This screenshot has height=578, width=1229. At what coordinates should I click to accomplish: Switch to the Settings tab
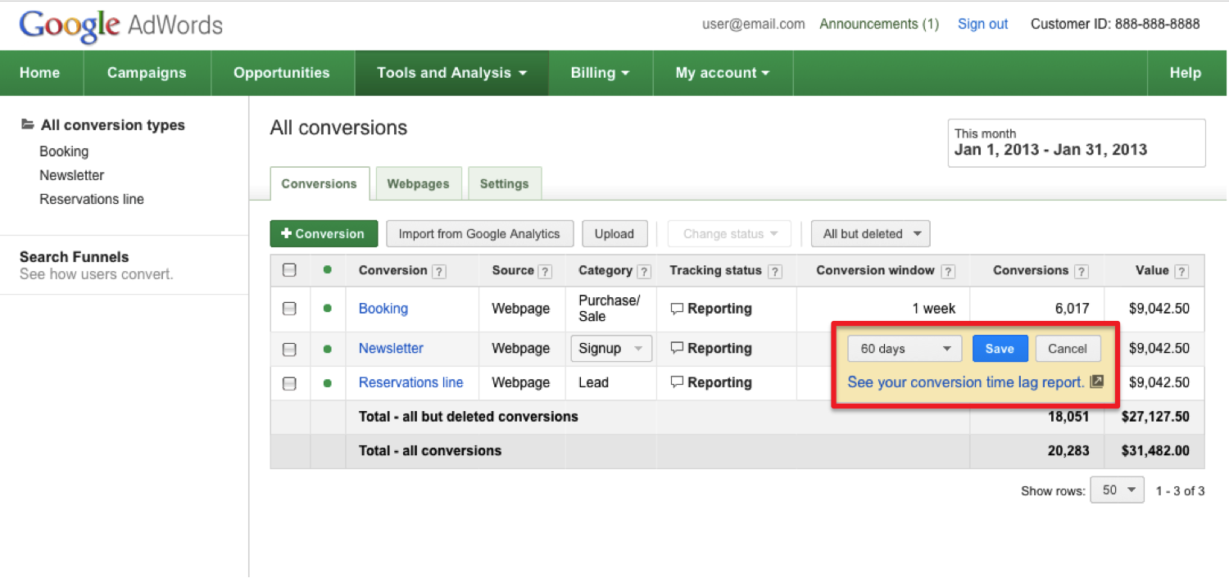tap(504, 183)
